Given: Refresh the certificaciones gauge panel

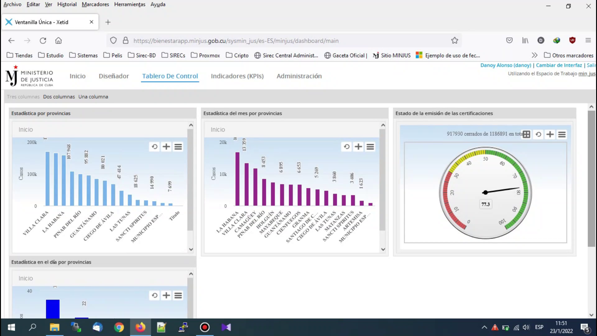Looking at the screenshot, I should coord(538,134).
